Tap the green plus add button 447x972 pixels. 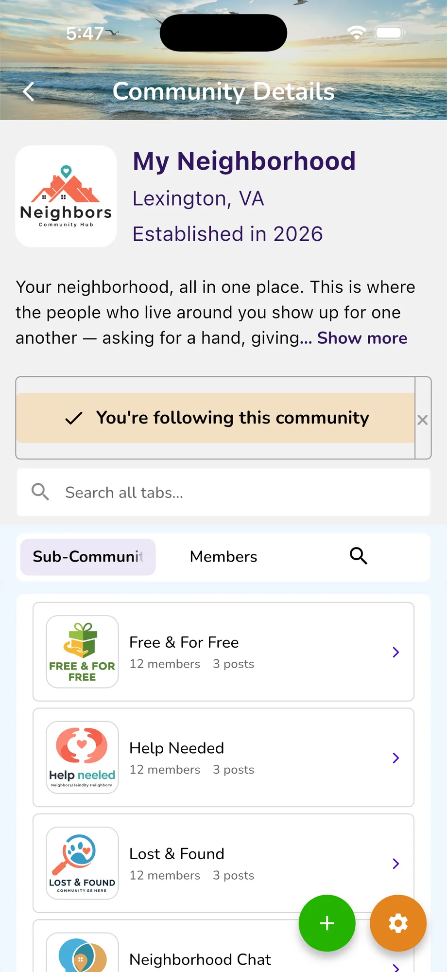pos(327,923)
